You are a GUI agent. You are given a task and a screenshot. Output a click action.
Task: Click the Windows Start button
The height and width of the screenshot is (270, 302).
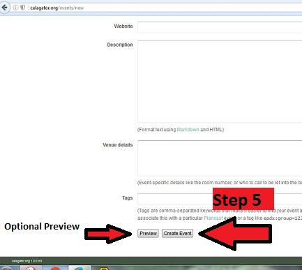pyautogui.click(x=6, y=268)
